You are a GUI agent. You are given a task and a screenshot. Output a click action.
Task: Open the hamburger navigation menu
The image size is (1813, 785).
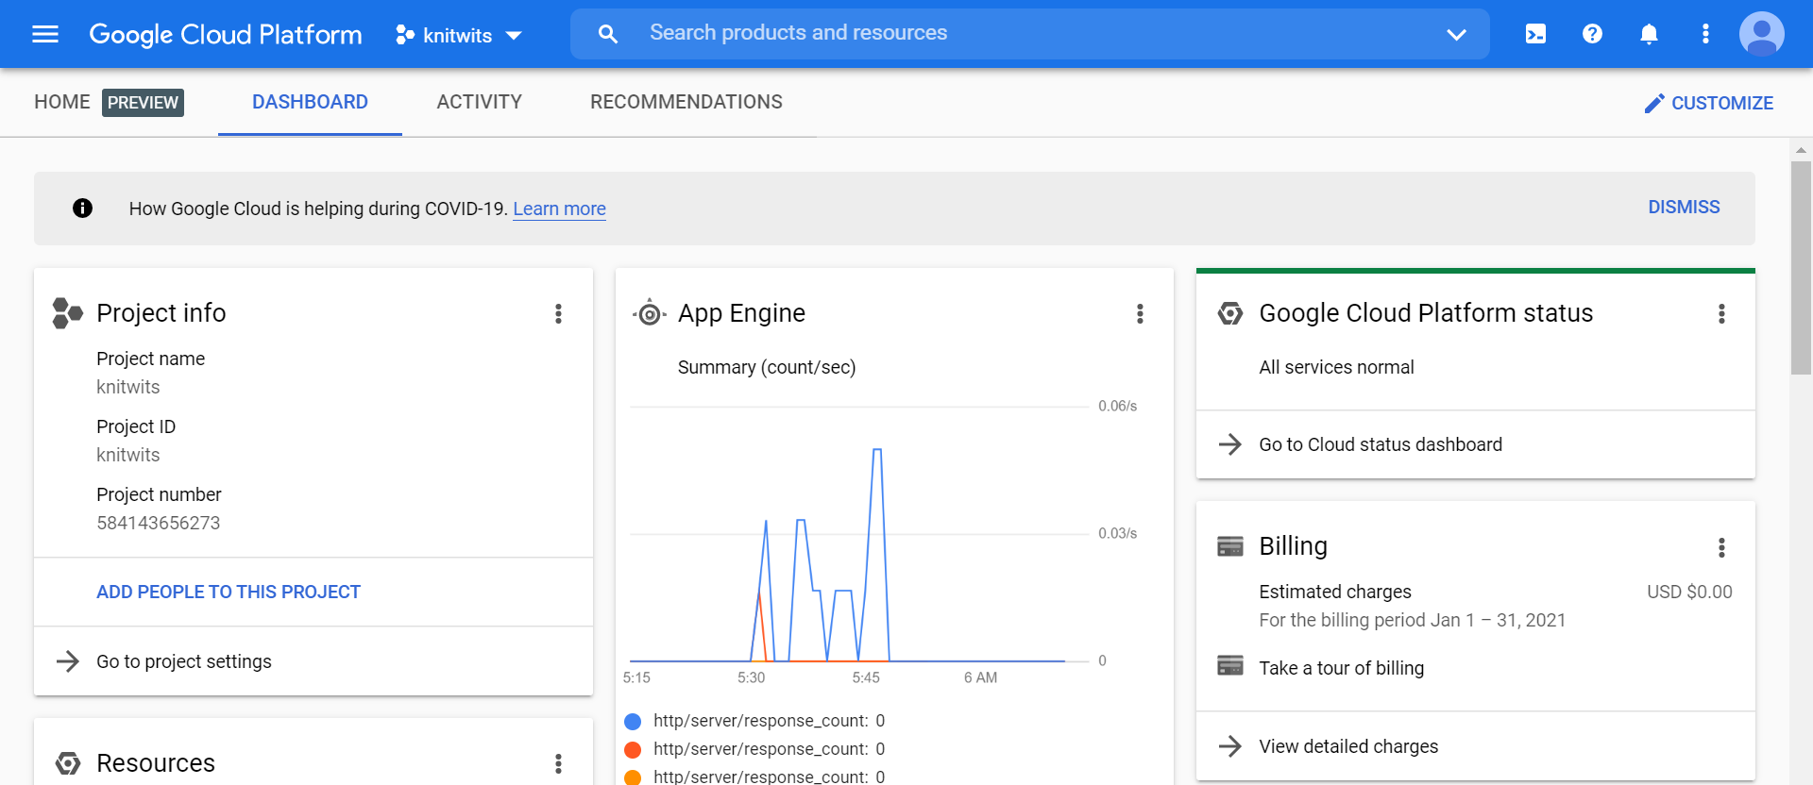(45, 34)
